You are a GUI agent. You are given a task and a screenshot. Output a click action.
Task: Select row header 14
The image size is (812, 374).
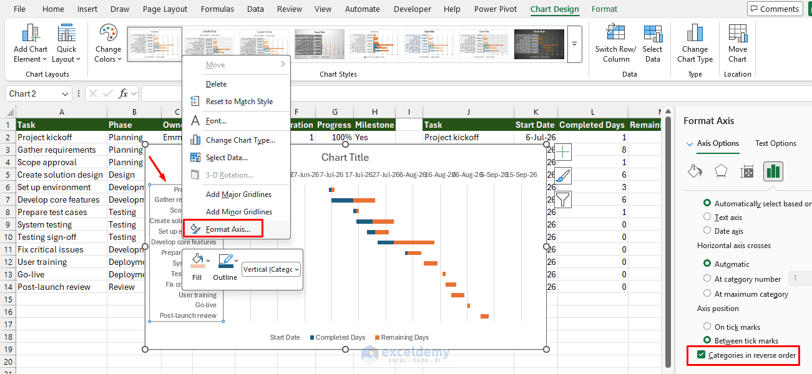[7, 287]
